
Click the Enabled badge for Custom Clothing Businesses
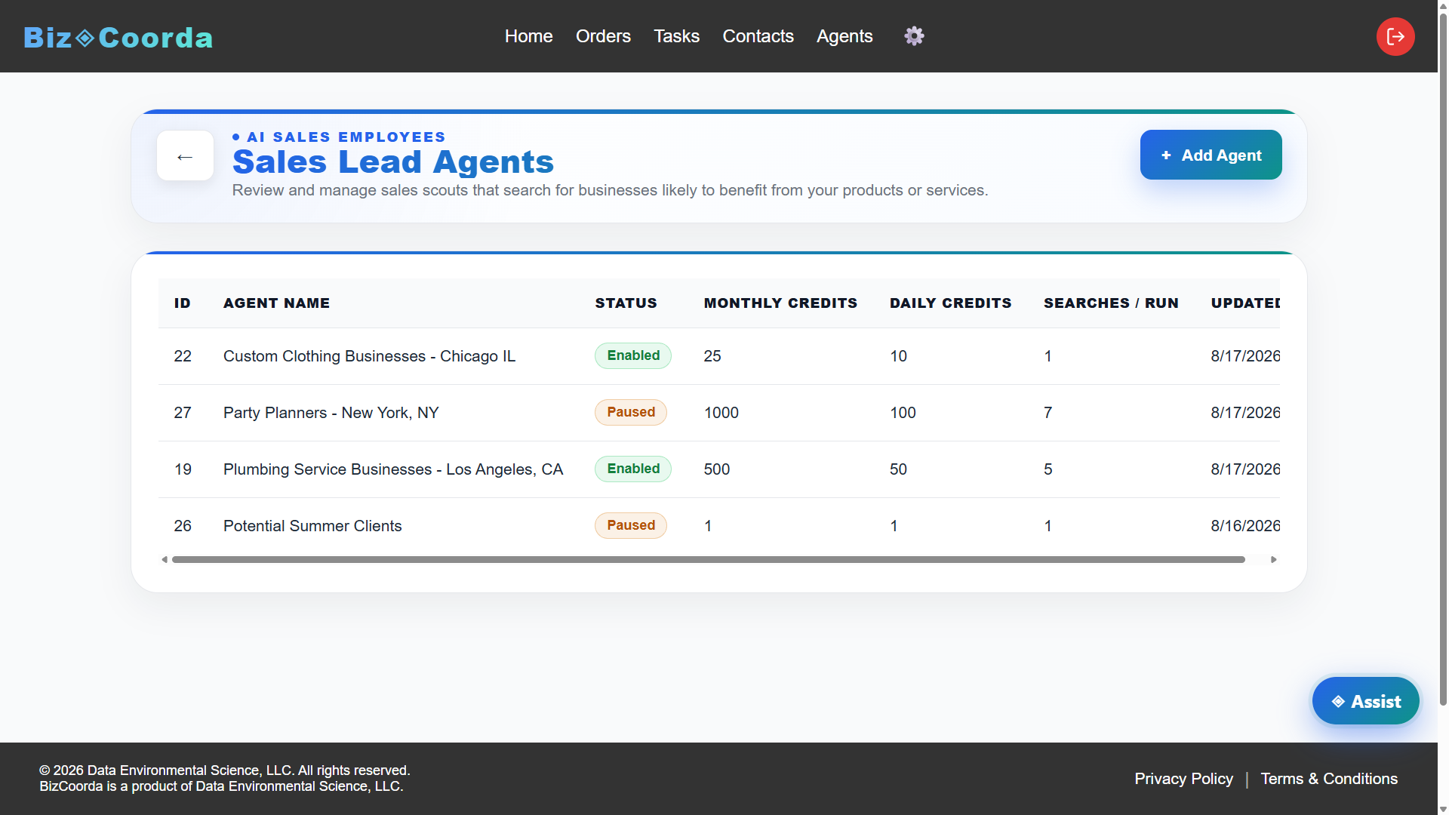pyautogui.click(x=633, y=355)
